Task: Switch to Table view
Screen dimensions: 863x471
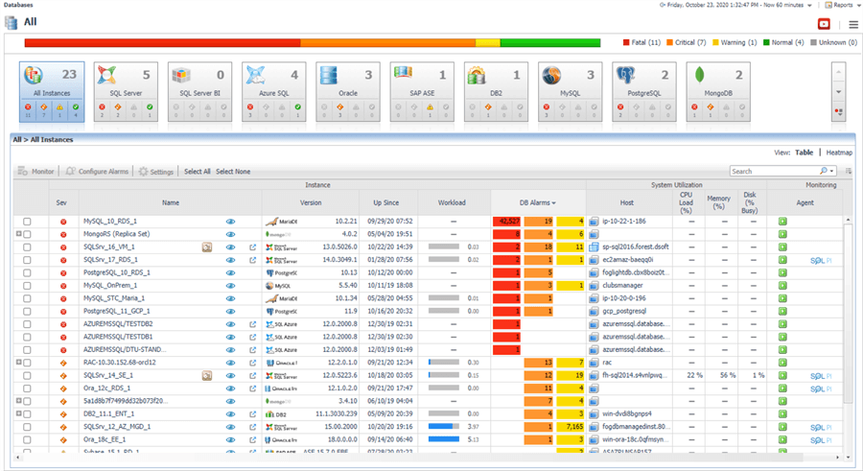Action: point(804,153)
